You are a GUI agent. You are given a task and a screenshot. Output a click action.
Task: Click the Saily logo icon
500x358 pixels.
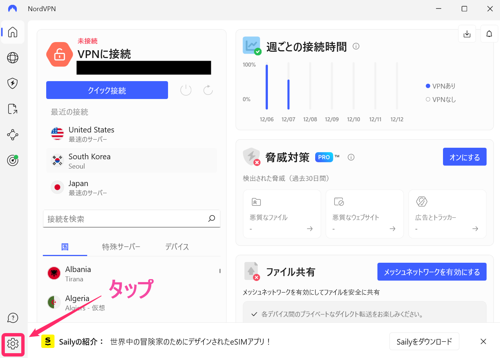coord(48,341)
